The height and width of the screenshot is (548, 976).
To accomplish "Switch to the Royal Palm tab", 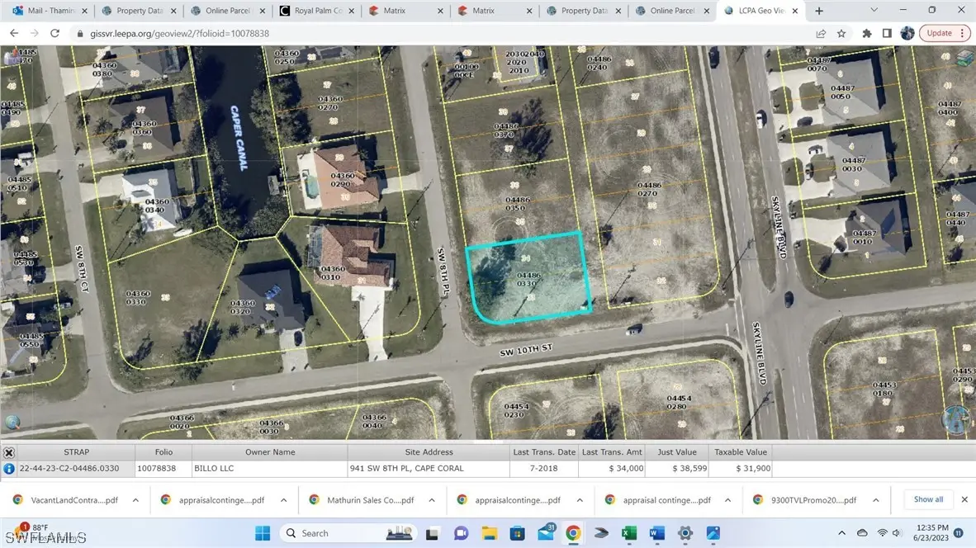I will pos(317,11).
